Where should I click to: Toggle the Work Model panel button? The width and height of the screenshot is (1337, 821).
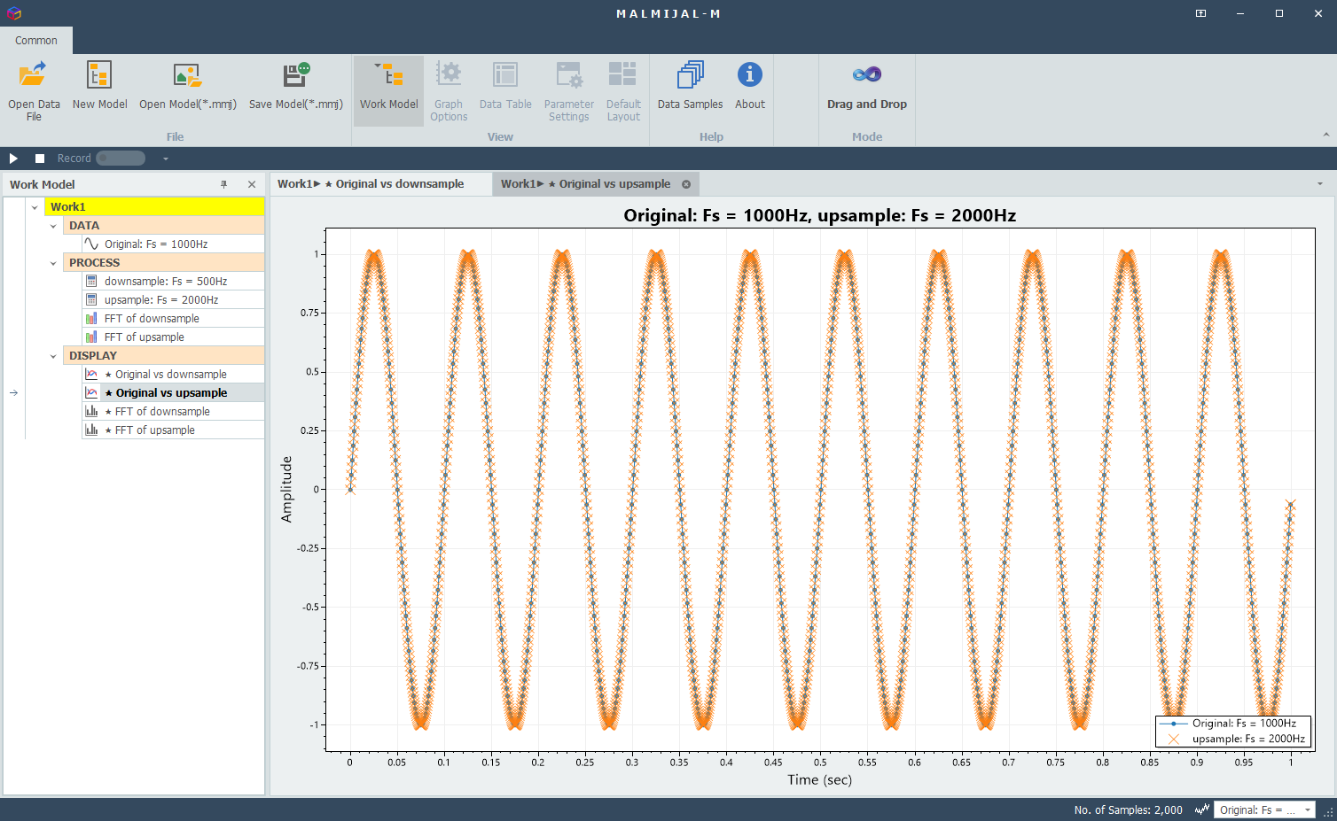(388, 90)
